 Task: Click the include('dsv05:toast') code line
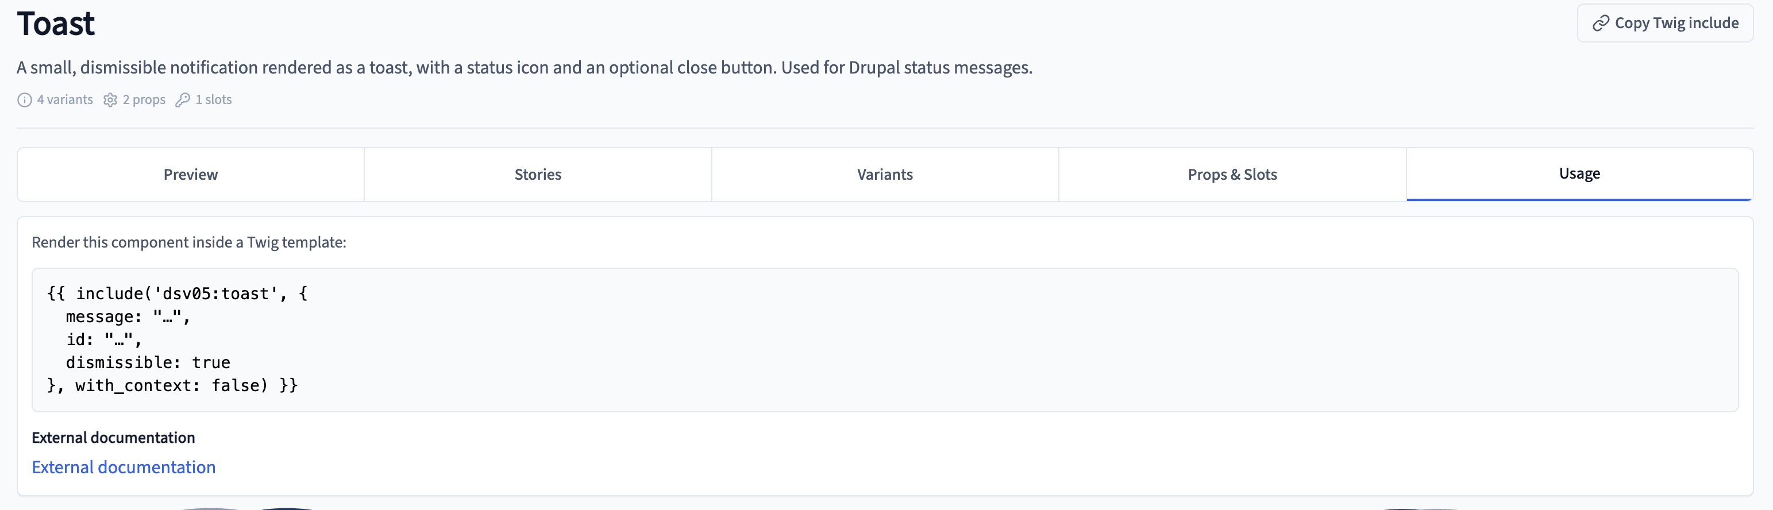point(178,294)
